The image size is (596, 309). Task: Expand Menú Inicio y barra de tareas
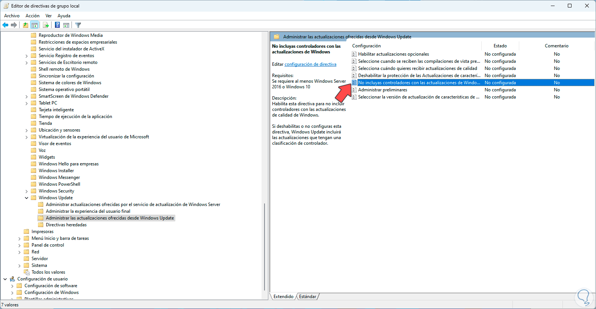19,239
